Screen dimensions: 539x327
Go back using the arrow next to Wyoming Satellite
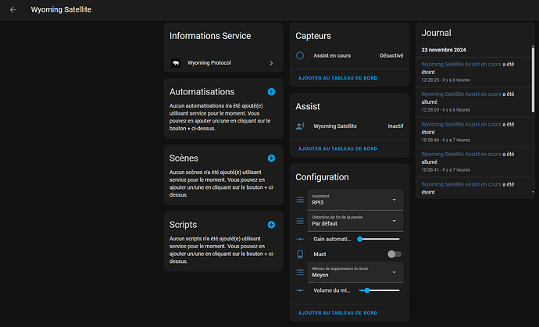13,9
